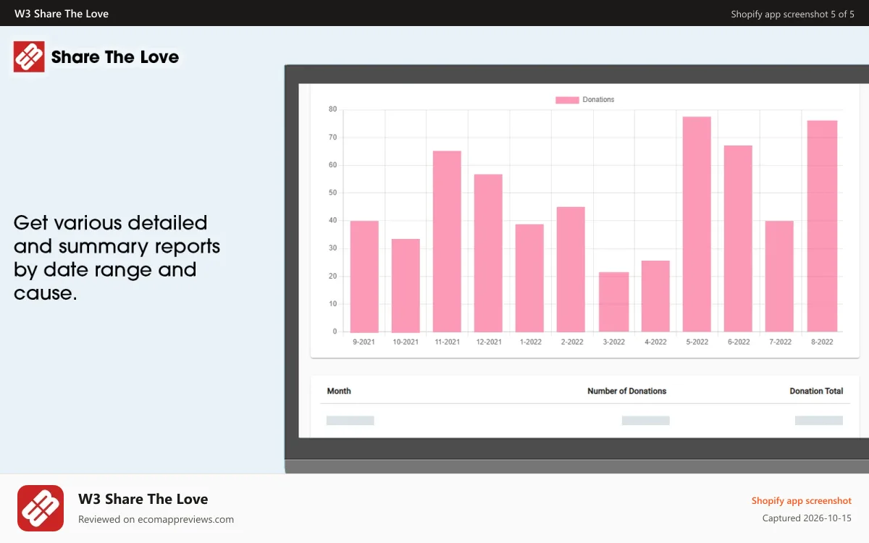Click the placeholder cell under Month column

350,420
